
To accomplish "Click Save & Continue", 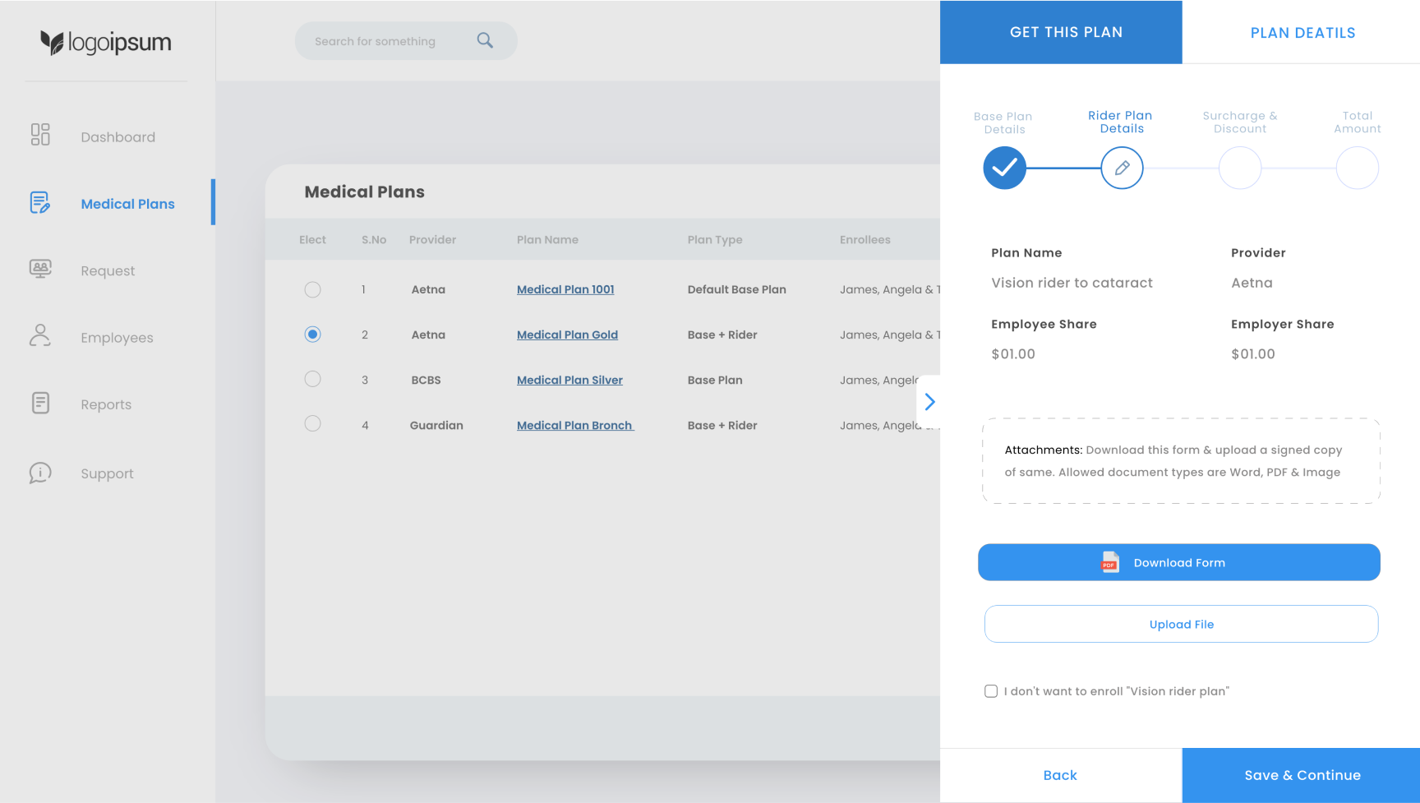I will pyautogui.click(x=1302, y=775).
